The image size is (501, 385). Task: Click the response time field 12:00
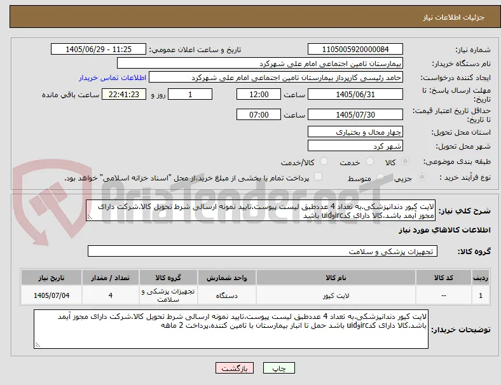(x=259, y=94)
